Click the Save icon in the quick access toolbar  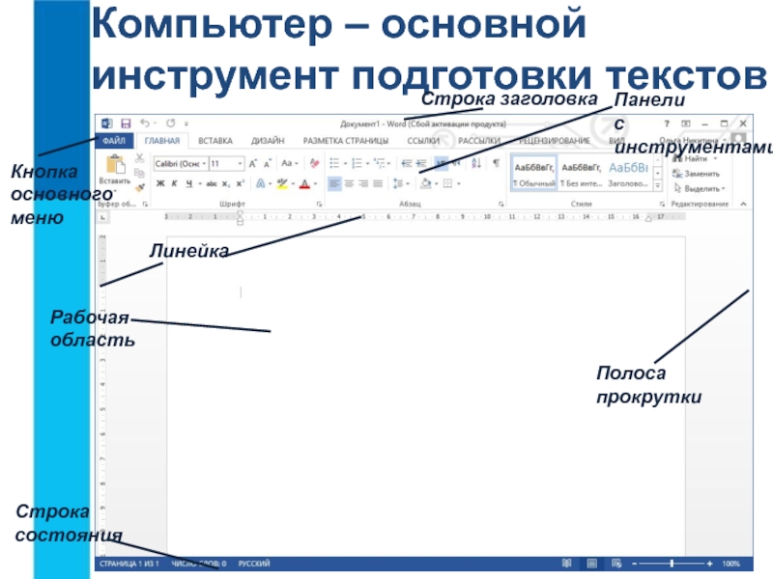click(x=126, y=124)
